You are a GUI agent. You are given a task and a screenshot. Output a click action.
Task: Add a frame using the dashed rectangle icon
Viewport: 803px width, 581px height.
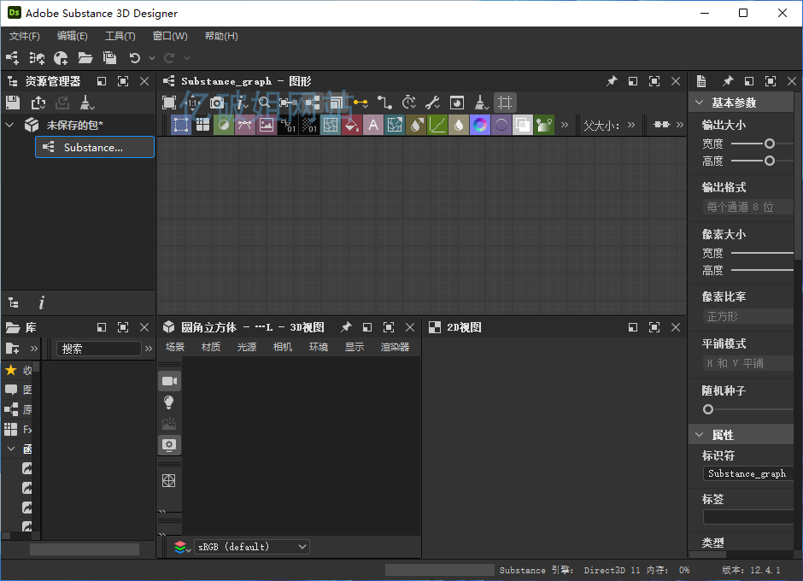tap(181, 125)
